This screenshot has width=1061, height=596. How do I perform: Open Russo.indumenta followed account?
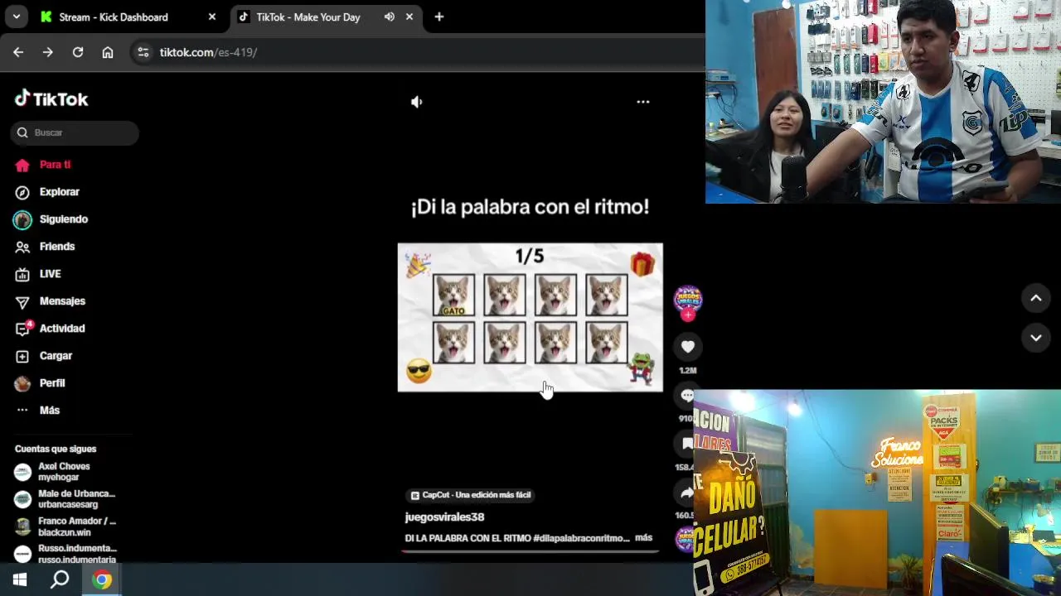point(65,554)
